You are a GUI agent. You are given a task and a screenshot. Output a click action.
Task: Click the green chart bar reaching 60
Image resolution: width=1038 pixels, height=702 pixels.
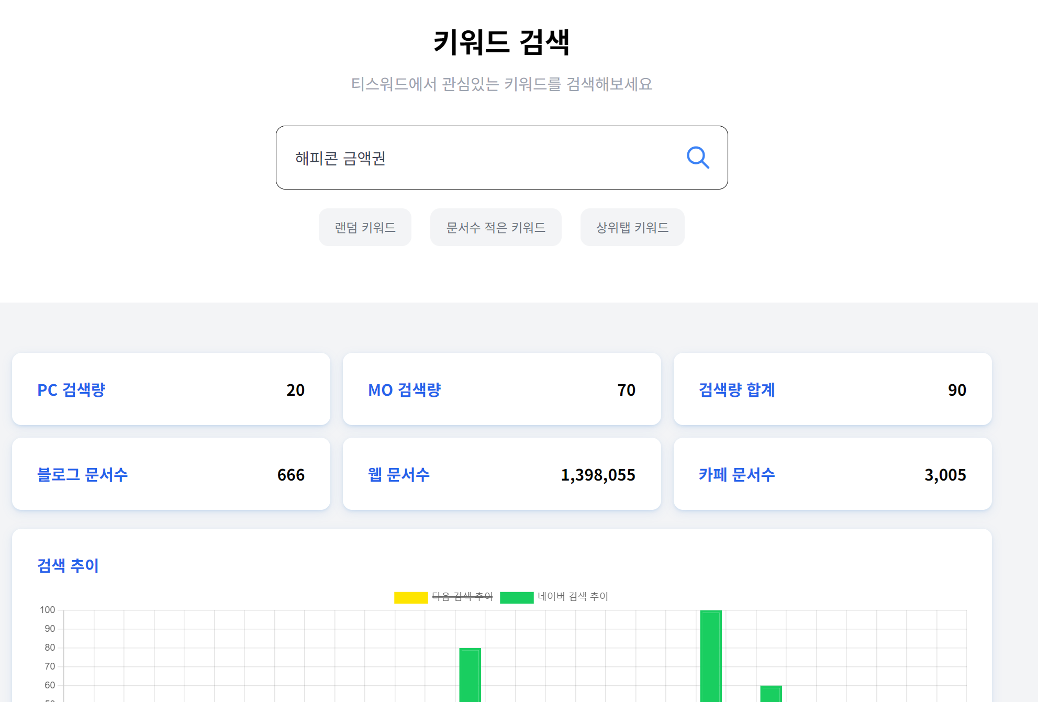[771, 694]
